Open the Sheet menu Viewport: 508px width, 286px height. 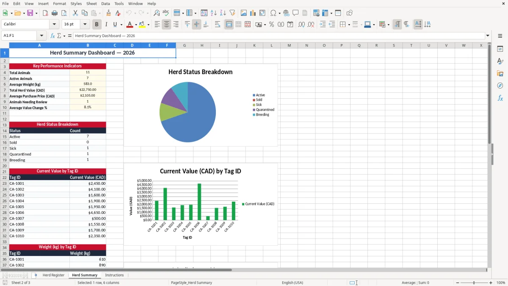click(x=91, y=3)
